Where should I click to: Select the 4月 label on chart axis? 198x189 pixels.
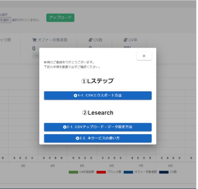click(52, 165)
